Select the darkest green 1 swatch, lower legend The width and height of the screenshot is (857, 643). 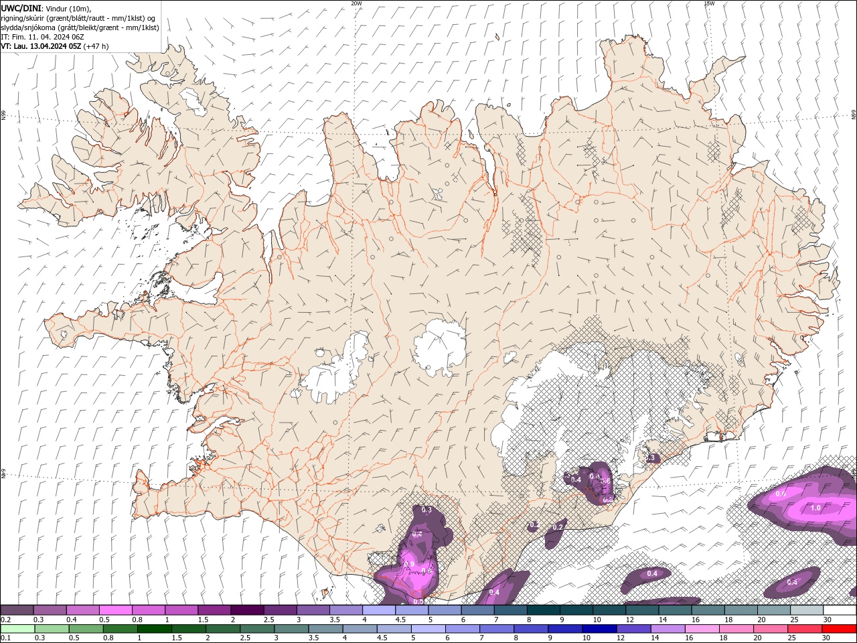(x=154, y=628)
